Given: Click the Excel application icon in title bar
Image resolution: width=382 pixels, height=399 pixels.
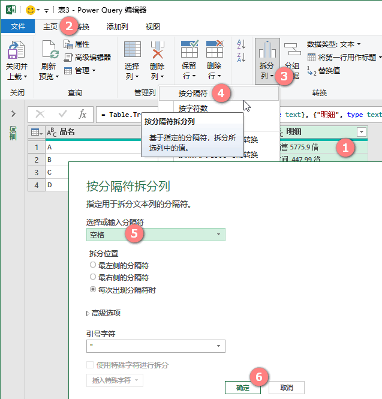Looking at the screenshot, I should pyautogui.click(x=11, y=10).
